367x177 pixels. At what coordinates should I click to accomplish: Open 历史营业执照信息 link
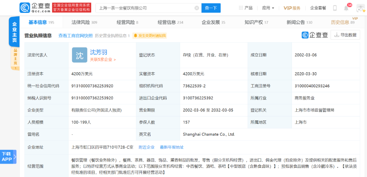(112, 36)
